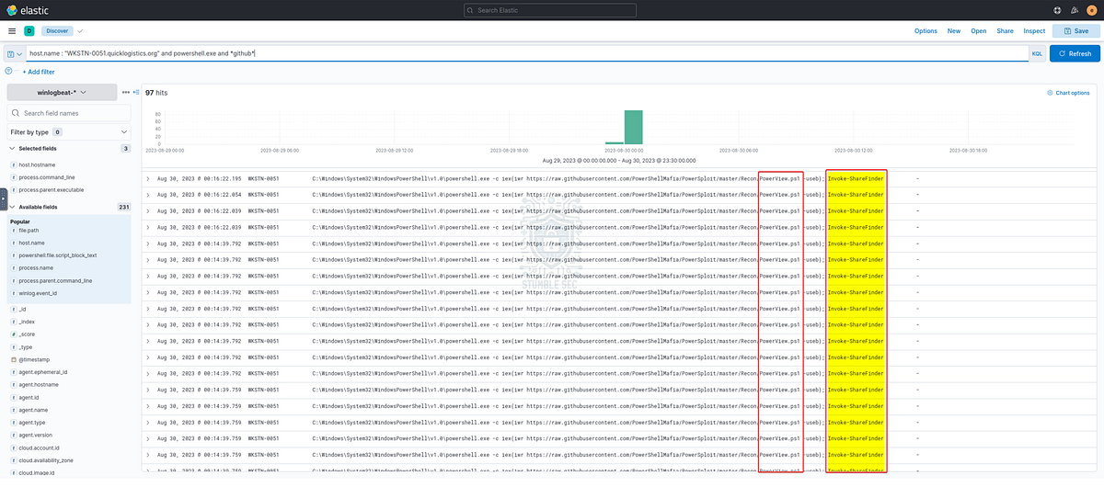Image resolution: width=1104 pixels, height=487 pixels.
Task: Expand the document row at 00:16:22.054
Action: [148, 194]
